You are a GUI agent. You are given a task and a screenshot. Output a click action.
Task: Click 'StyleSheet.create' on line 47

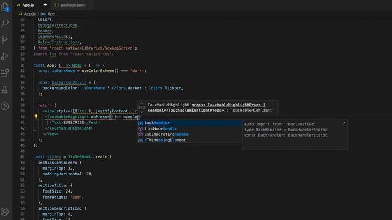pos(87,156)
